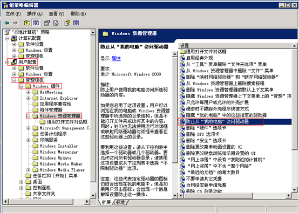Screen dimensions: 299x213
Task: Click the 计算机配置 computer icon
Action: coord(14,38)
